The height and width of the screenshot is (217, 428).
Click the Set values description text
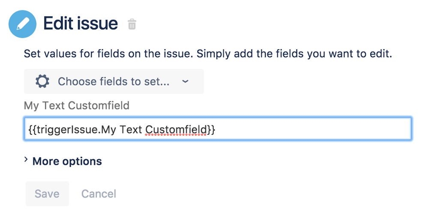208,54
